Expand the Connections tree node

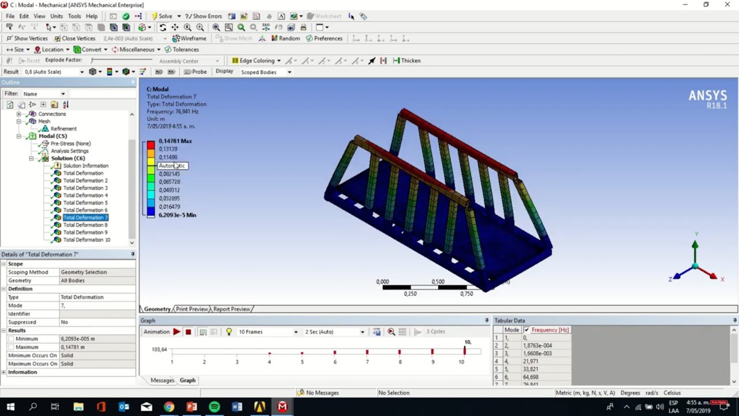(x=18, y=114)
